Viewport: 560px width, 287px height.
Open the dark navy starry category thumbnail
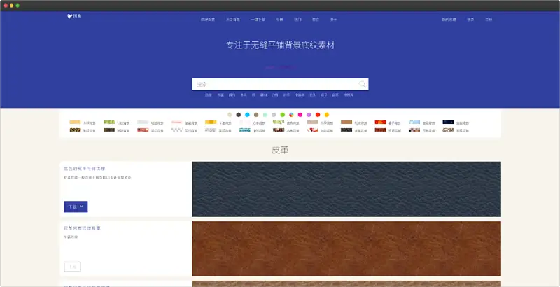tap(448, 122)
